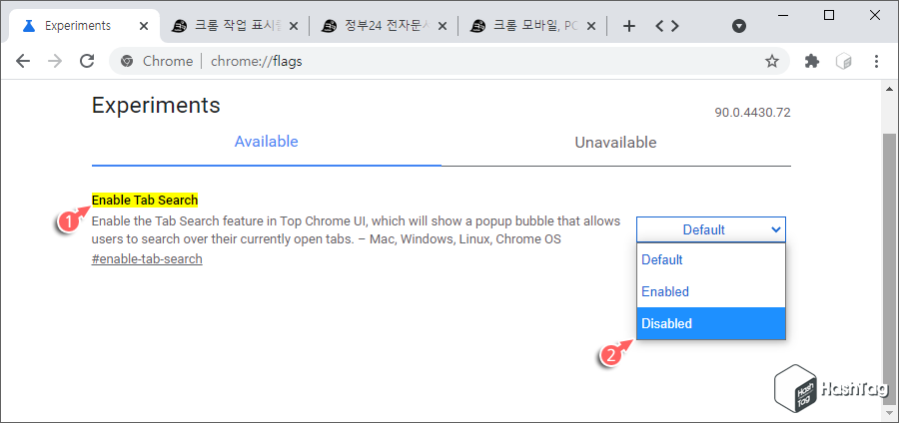The image size is (899, 423).
Task: Choose Default in the dropdown list
Action: [x=711, y=259]
